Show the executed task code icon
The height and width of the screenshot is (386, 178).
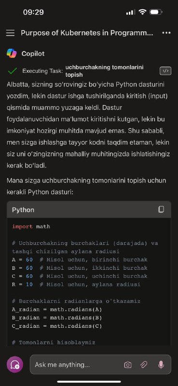pyautogui.click(x=165, y=71)
